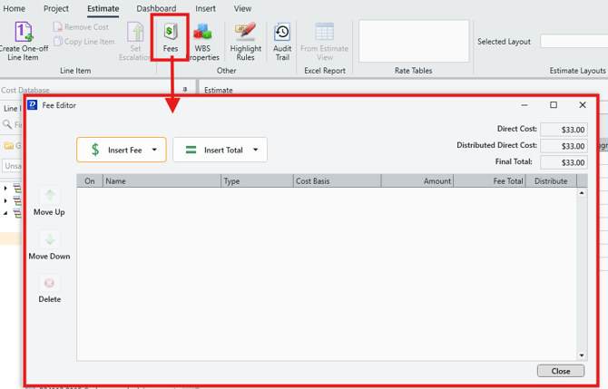Open the Selected Layout combo box

pyautogui.click(x=574, y=42)
